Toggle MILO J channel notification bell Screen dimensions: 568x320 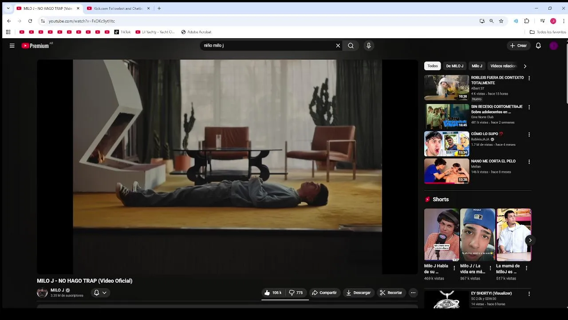[x=100, y=293]
